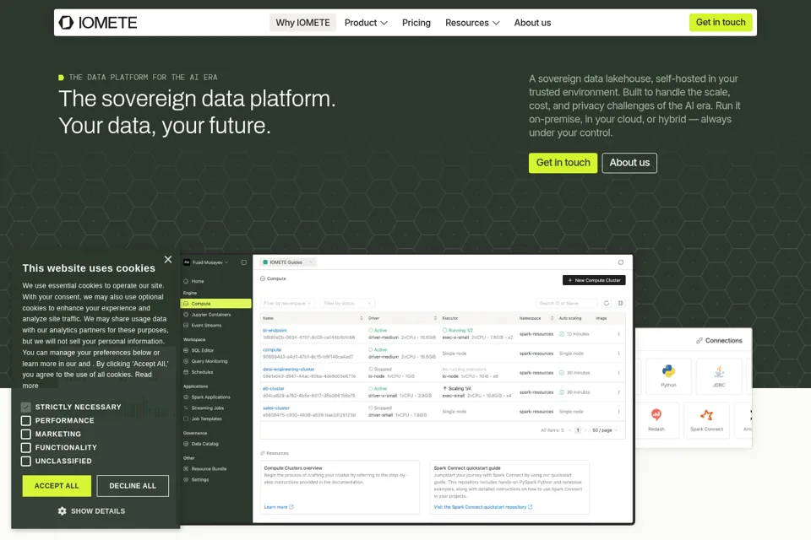Enable the Marketing cookies checkbox
811x540 pixels.
point(26,434)
